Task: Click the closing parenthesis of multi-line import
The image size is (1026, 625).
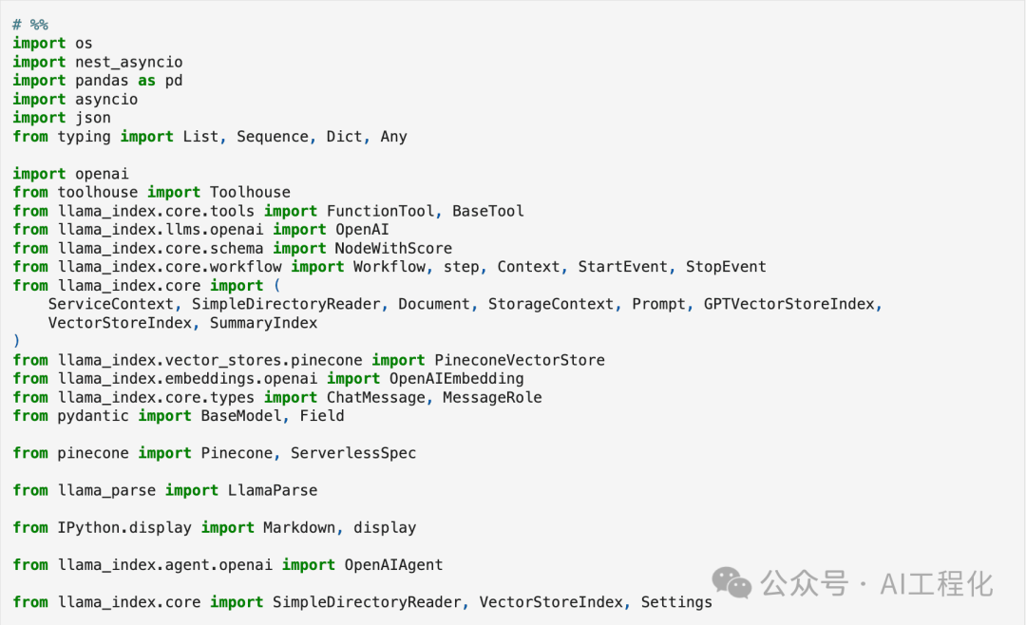Action: click(17, 342)
